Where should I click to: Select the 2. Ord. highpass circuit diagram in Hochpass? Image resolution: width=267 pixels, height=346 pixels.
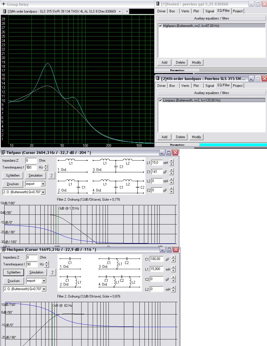pos(70,281)
